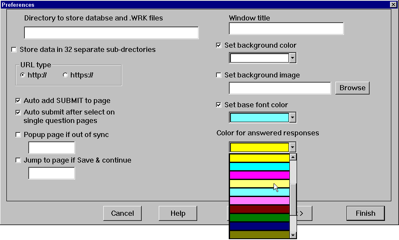
Task: Pick light cyan from the color list
Action: coord(259,192)
